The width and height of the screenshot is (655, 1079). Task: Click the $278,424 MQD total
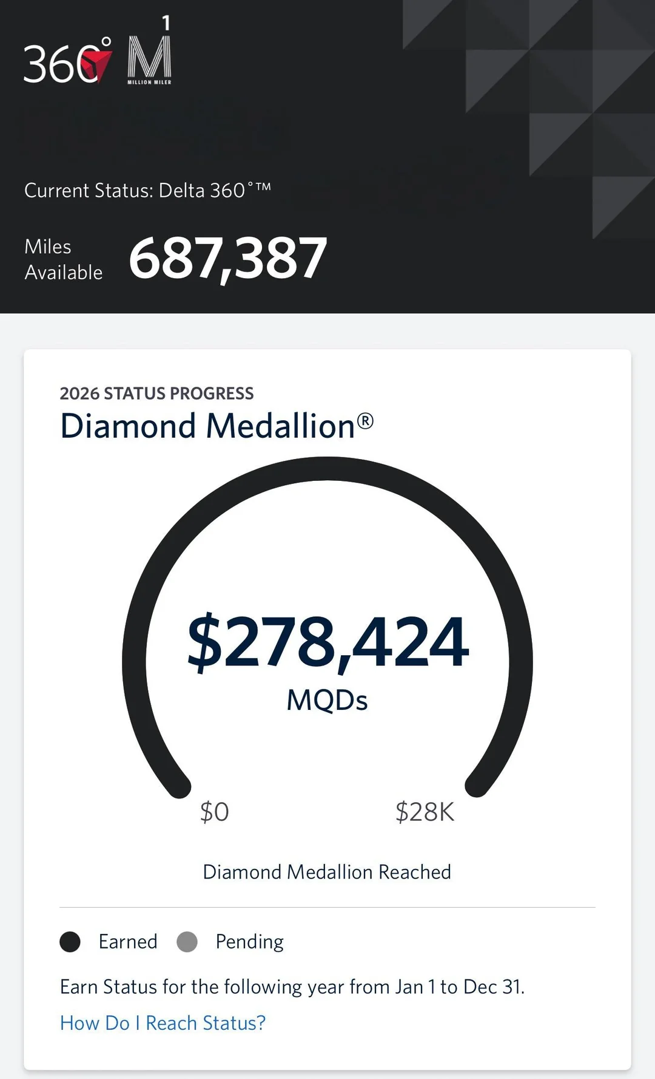327,641
